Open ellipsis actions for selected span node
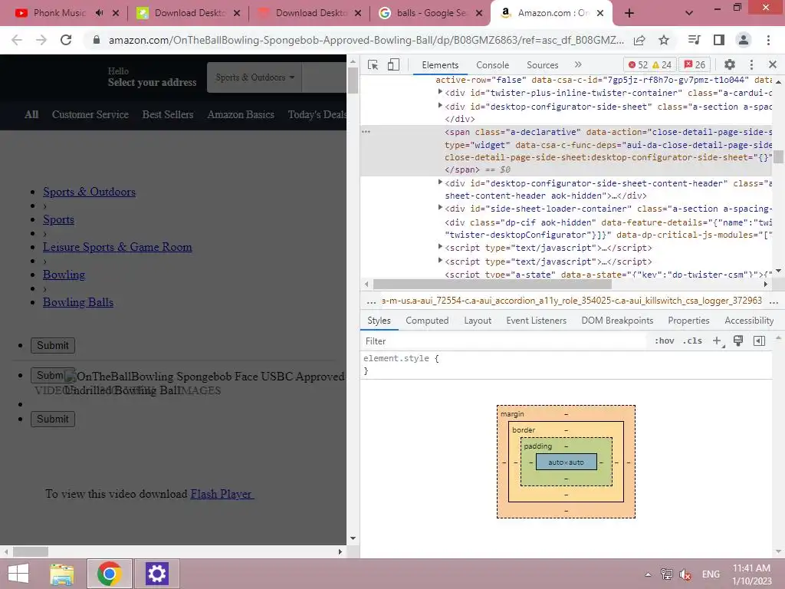 (366, 132)
